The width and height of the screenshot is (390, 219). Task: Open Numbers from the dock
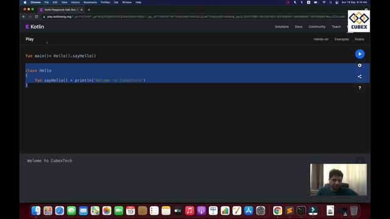click(x=225, y=210)
